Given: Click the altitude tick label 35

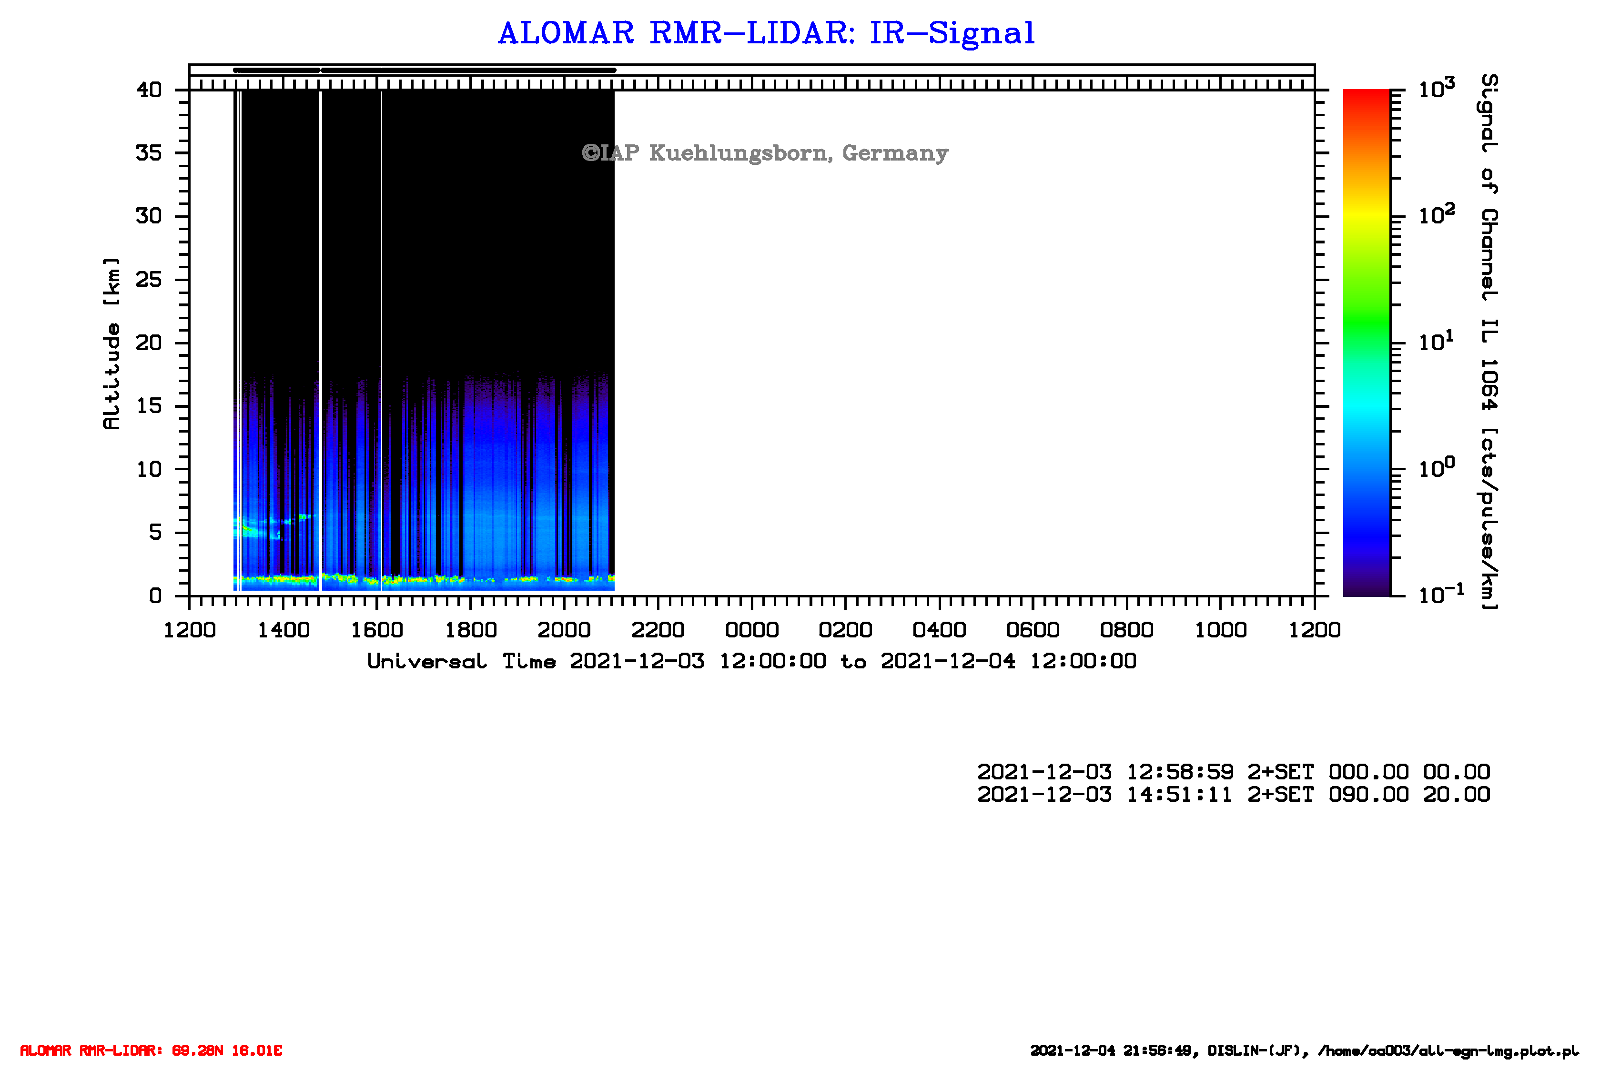Looking at the screenshot, I should [x=149, y=153].
